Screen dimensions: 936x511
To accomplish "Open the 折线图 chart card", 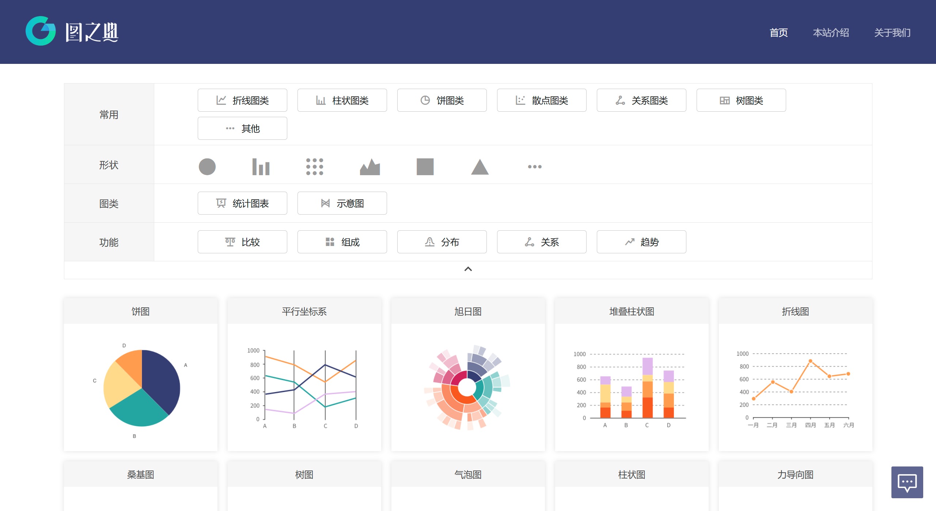I will 796,375.
